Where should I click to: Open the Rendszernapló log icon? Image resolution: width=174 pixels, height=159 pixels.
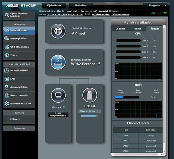7,95
